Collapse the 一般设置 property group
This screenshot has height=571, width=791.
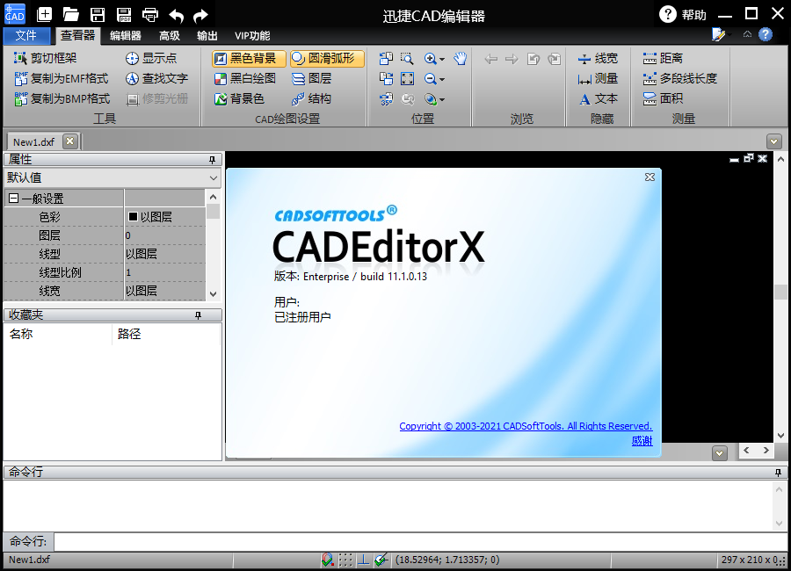pos(13,199)
